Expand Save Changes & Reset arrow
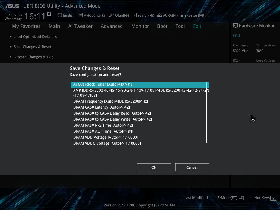Viewport: 280px width, 210px height. (x=11, y=47)
